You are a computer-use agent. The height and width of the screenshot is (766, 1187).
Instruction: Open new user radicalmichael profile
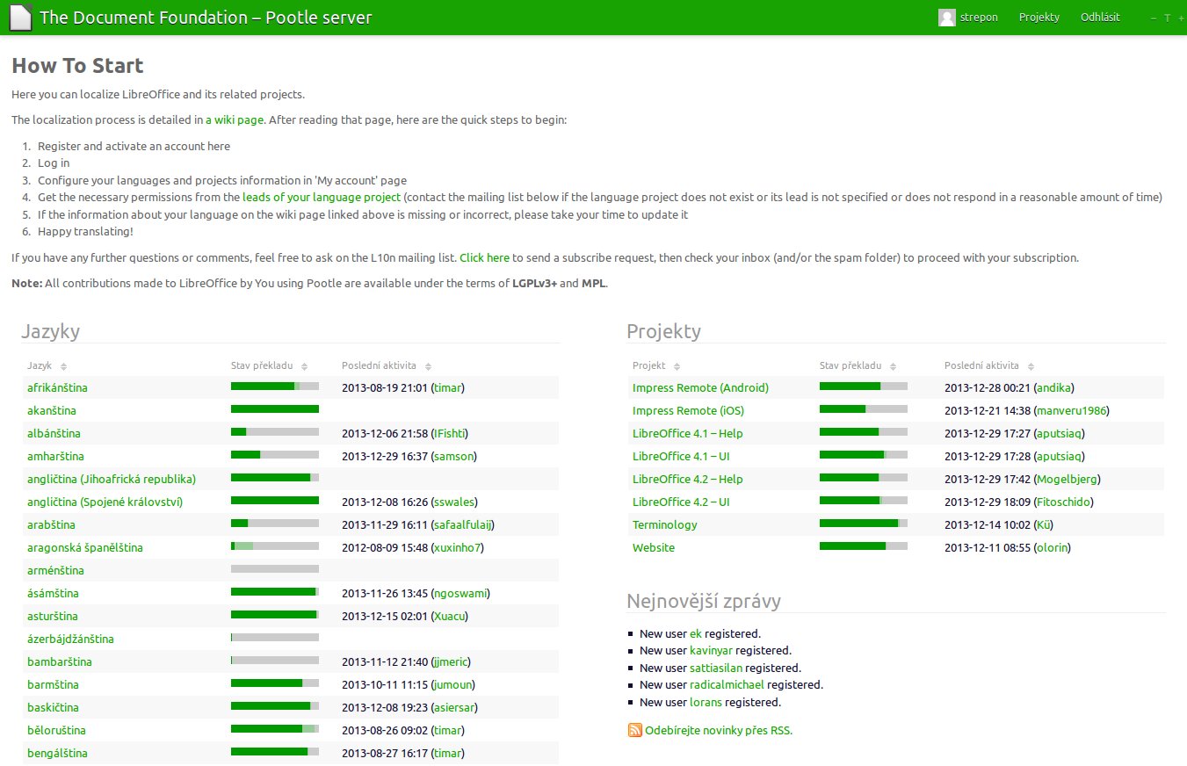tap(727, 685)
